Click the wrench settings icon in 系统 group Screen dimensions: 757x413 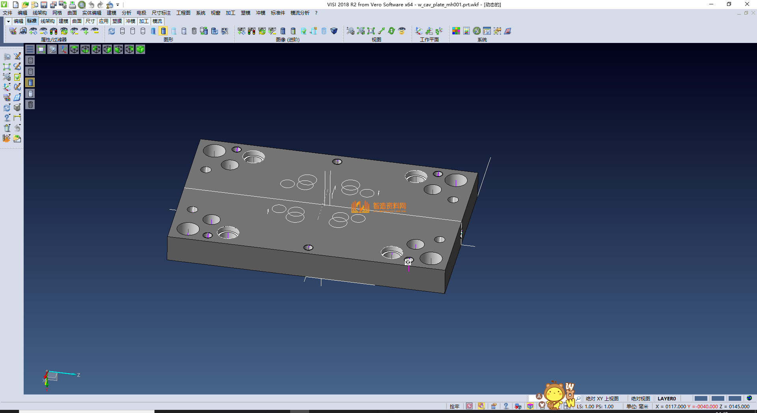[477, 31]
